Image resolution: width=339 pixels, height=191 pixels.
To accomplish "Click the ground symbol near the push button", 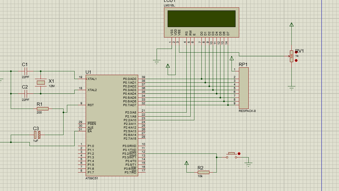I will point(249,164).
